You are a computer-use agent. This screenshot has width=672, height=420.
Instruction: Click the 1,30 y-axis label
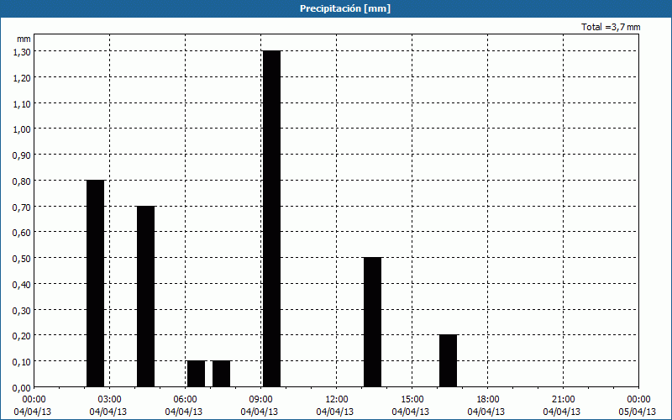(22, 52)
